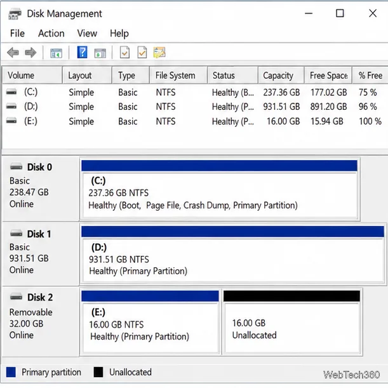Sort by Free Space column header
The image size is (388, 388).
tap(328, 75)
